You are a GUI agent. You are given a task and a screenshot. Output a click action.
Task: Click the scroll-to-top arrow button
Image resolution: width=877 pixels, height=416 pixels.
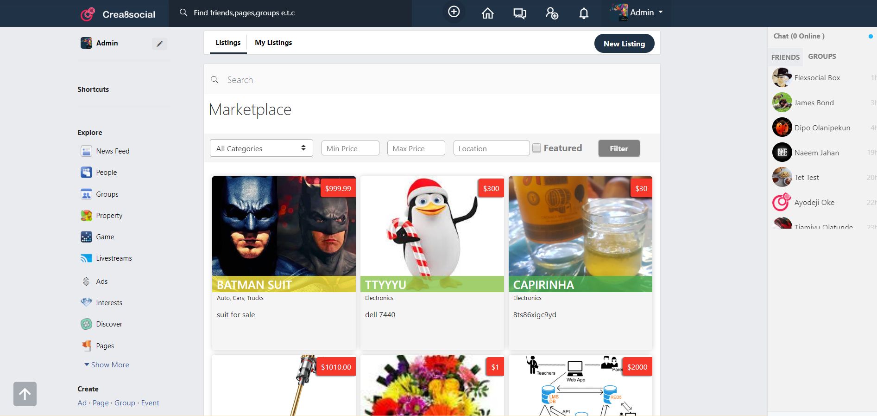[25, 394]
